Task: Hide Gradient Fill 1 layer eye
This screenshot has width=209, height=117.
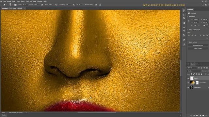Action: [188, 83]
